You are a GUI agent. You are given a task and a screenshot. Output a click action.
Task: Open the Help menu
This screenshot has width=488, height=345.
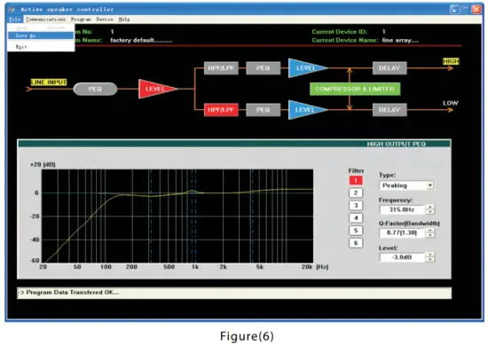pyautogui.click(x=124, y=20)
